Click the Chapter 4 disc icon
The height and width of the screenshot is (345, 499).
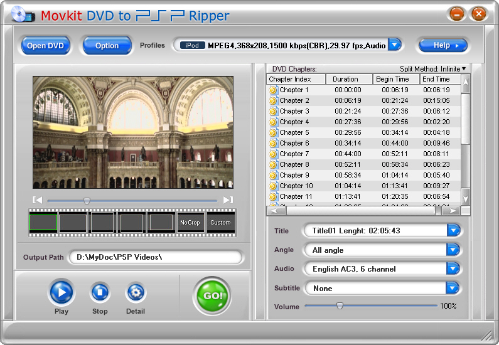point(273,122)
